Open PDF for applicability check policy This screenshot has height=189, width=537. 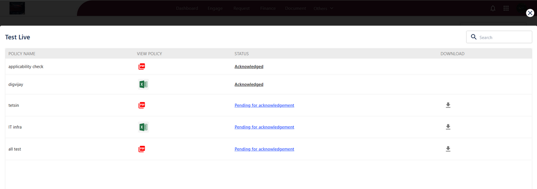click(x=142, y=66)
